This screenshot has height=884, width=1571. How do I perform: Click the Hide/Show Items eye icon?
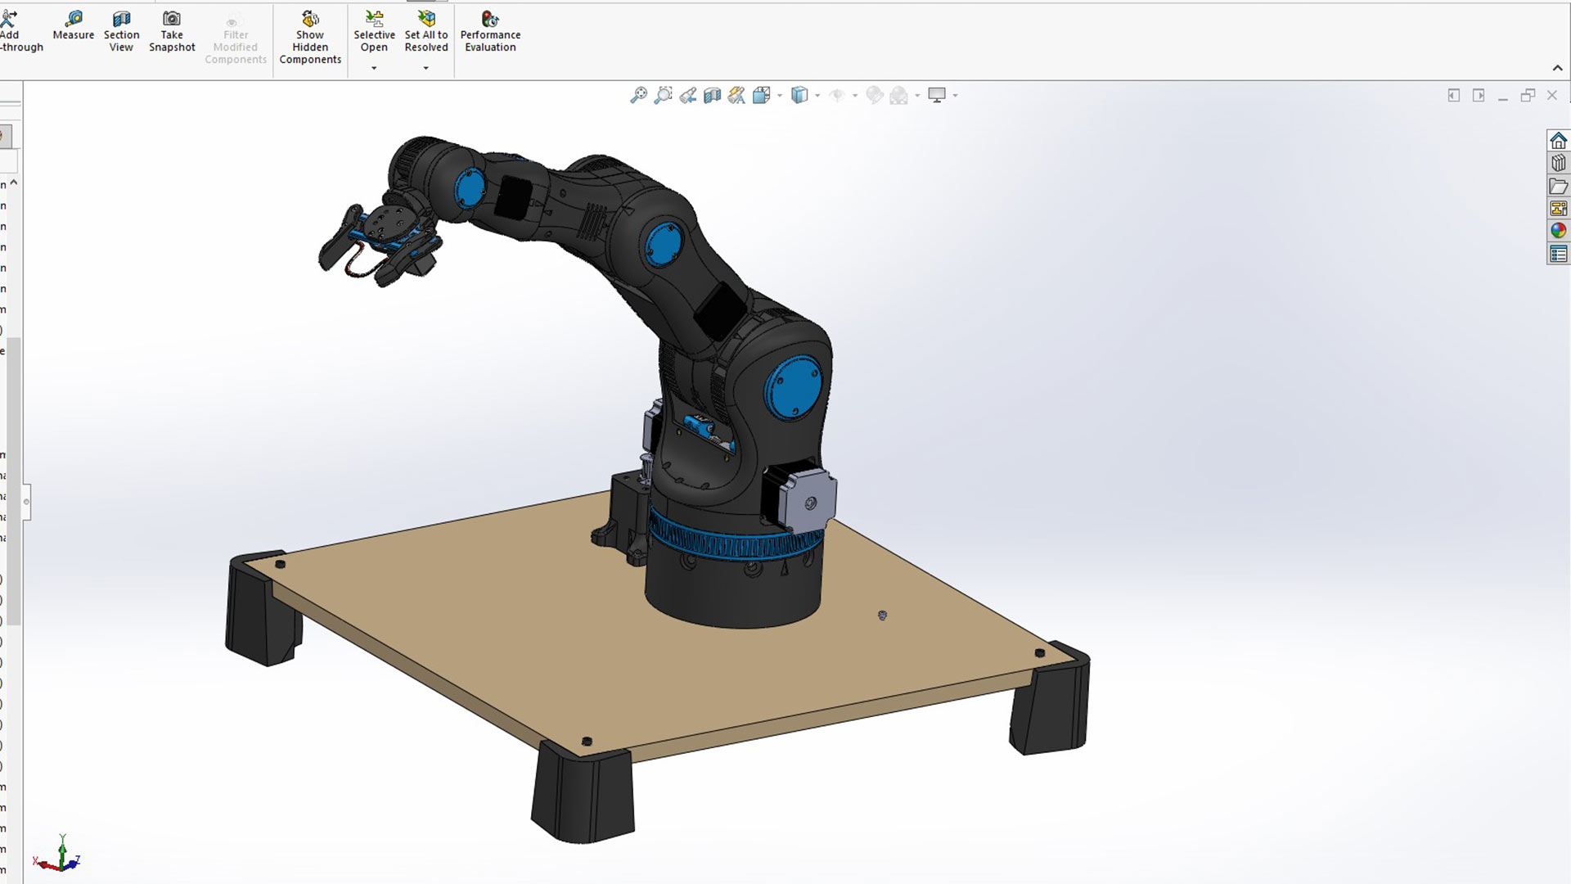tap(836, 96)
